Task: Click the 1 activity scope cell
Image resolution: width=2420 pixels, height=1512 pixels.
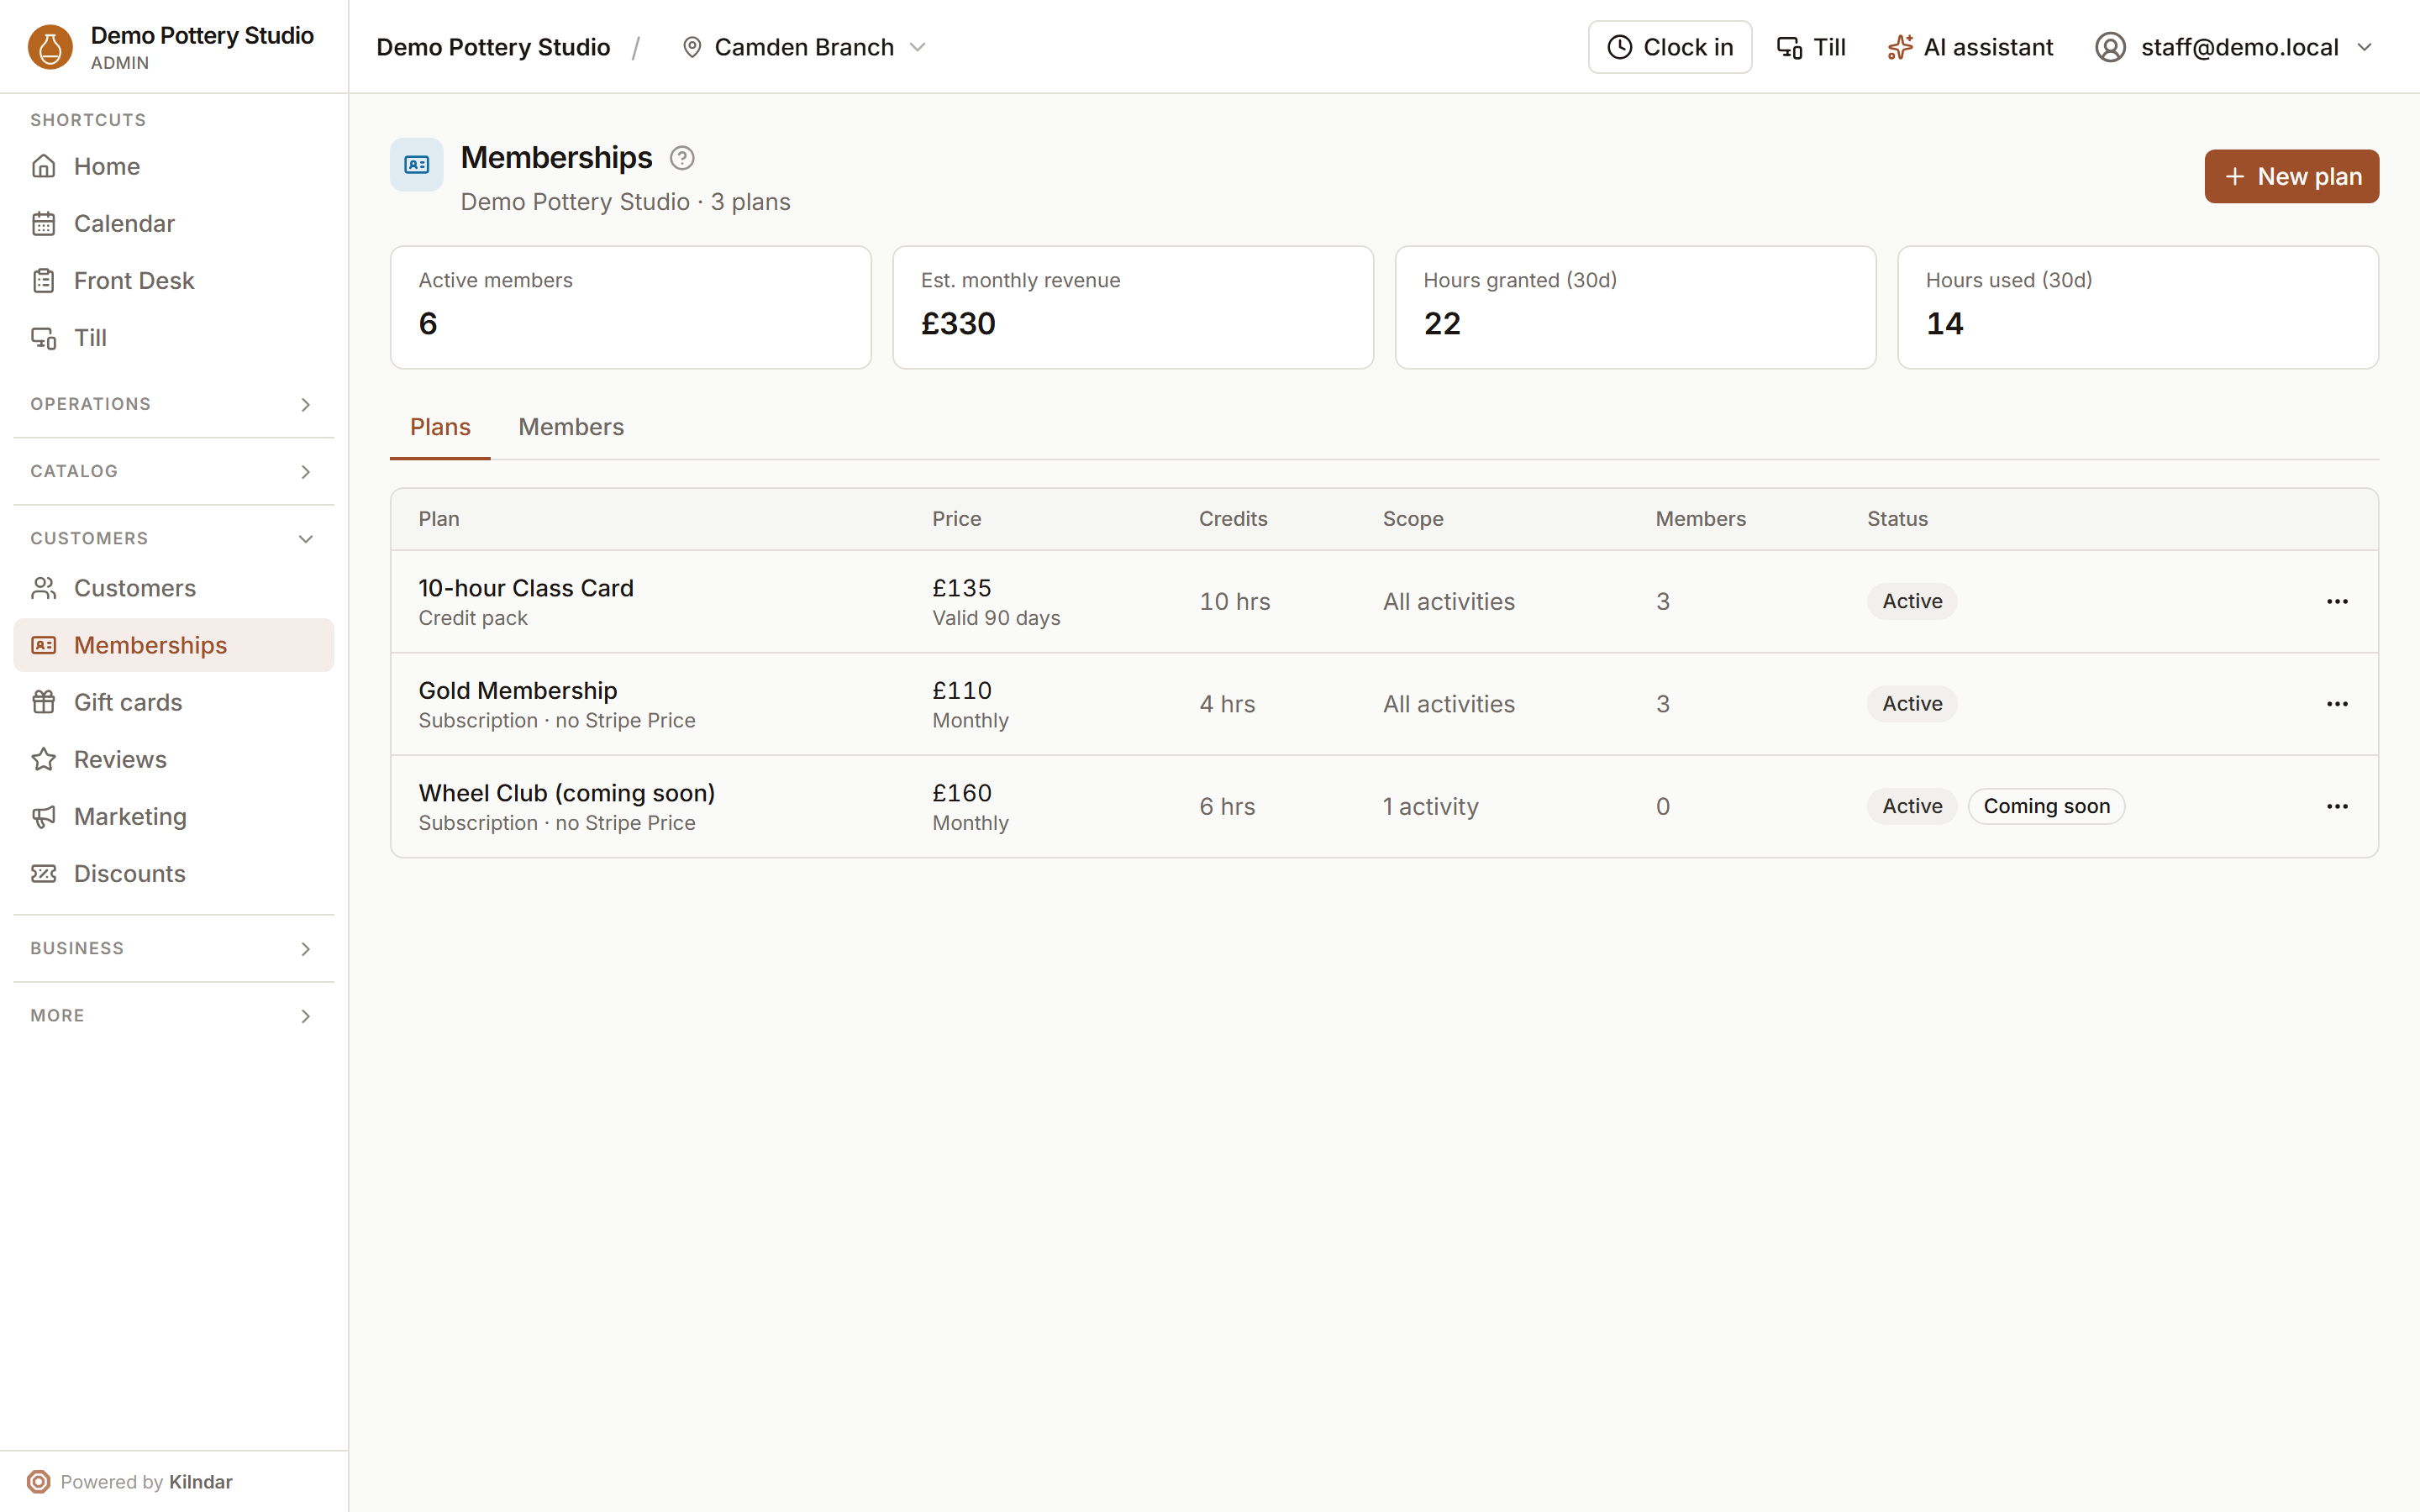Action: tap(1430, 806)
